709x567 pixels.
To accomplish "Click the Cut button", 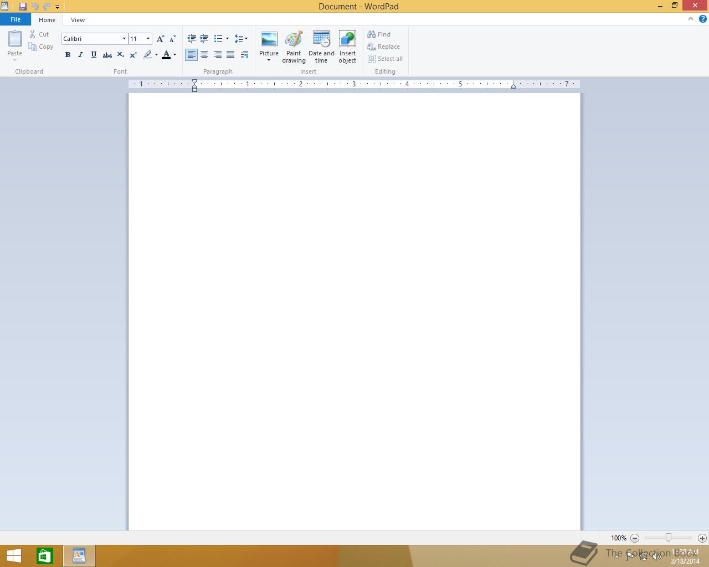I will click(39, 34).
